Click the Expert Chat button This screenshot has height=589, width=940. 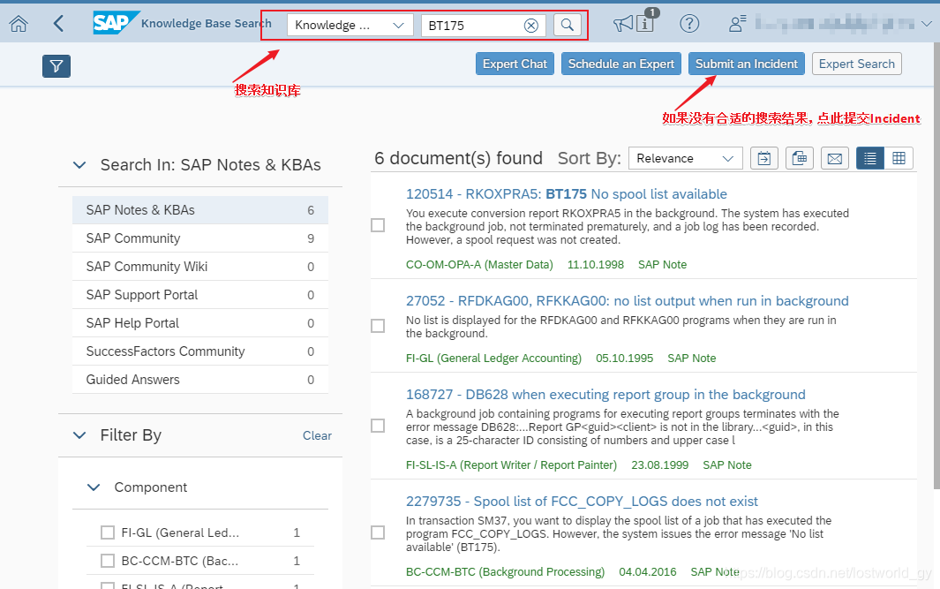pyautogui.click(x=515, y=64)
